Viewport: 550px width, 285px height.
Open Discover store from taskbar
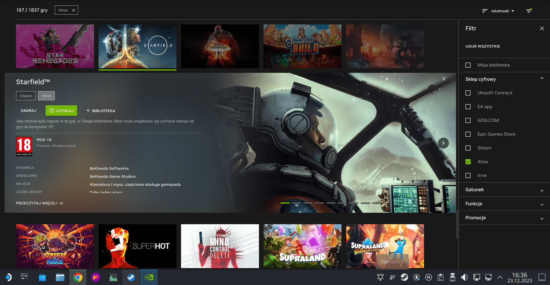point(42,277)
